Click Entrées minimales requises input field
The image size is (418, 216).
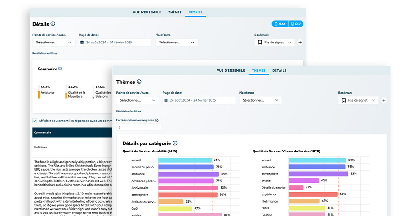click(x=138, y=127)
